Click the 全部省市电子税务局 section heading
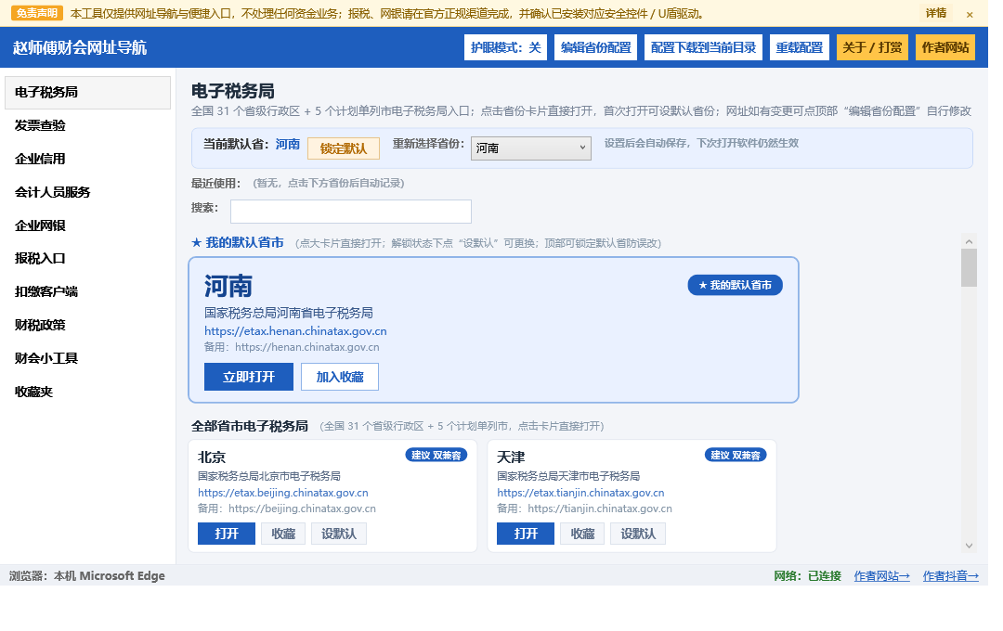 pyautogui.click(x=250, y=427)
